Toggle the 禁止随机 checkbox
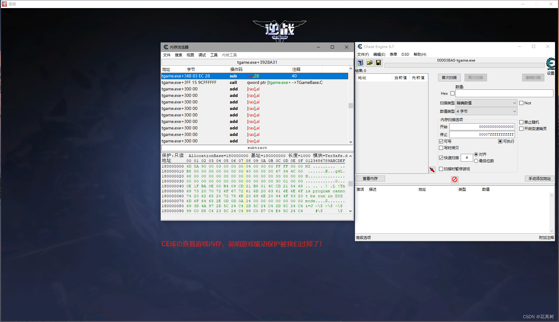 pyautogui.click(x=521, y=122)
